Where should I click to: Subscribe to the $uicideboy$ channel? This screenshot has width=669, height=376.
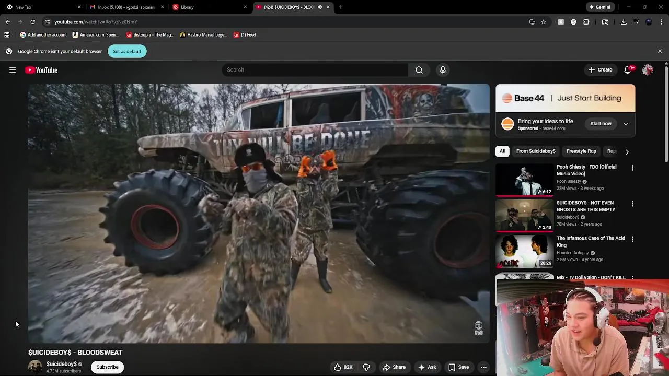107,367
